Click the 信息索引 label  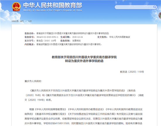30,37
